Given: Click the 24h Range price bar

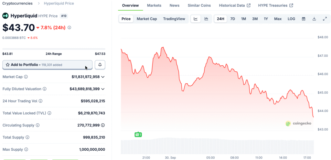Looking at the screenshot, I should coord(54,49).
